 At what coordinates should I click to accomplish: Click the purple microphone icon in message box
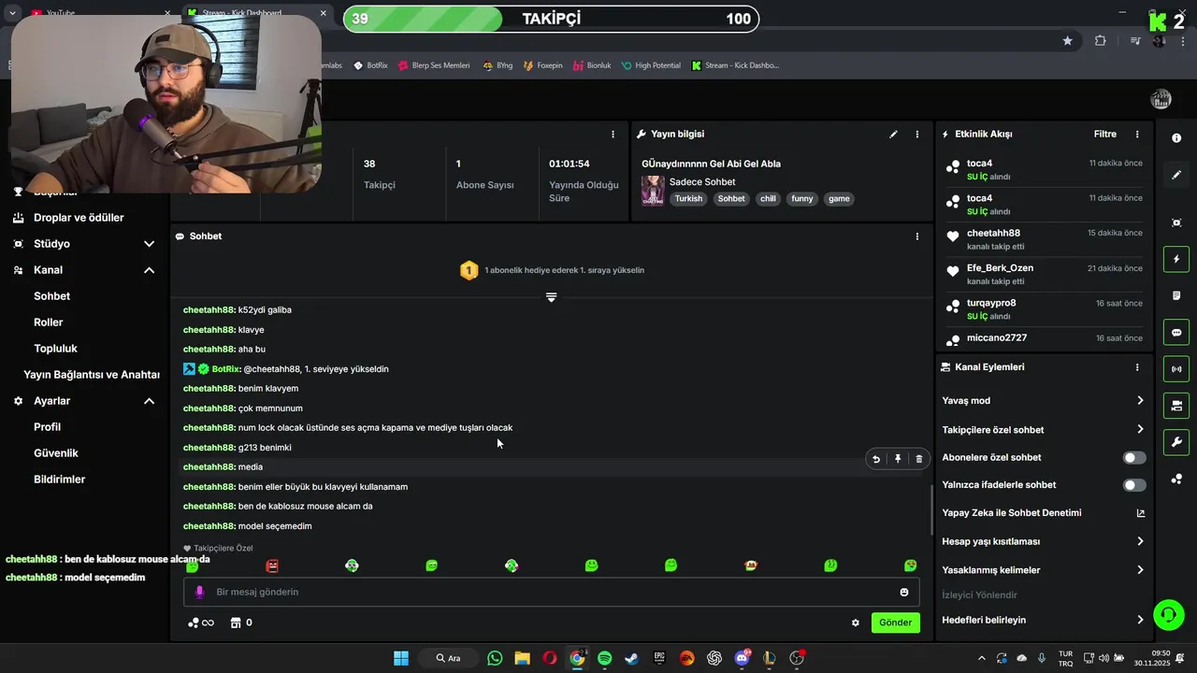[x=199, y=592]
